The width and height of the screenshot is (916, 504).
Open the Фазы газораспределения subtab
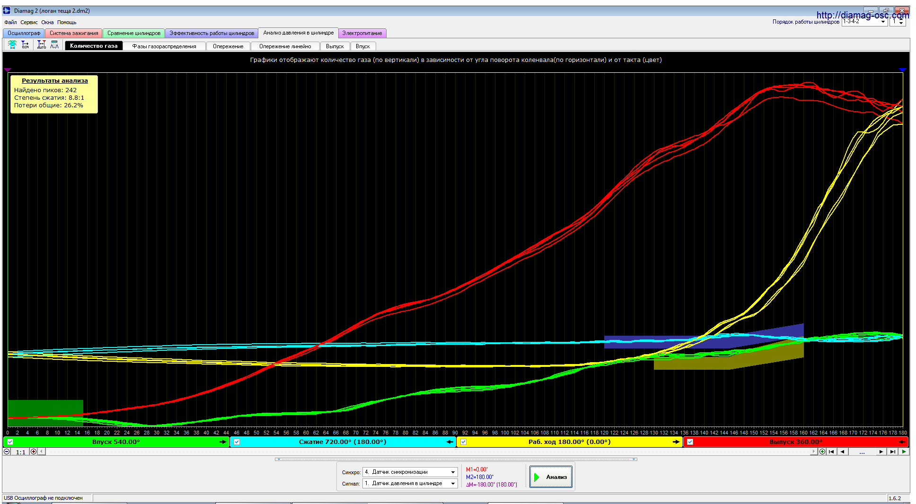[164, 46]
